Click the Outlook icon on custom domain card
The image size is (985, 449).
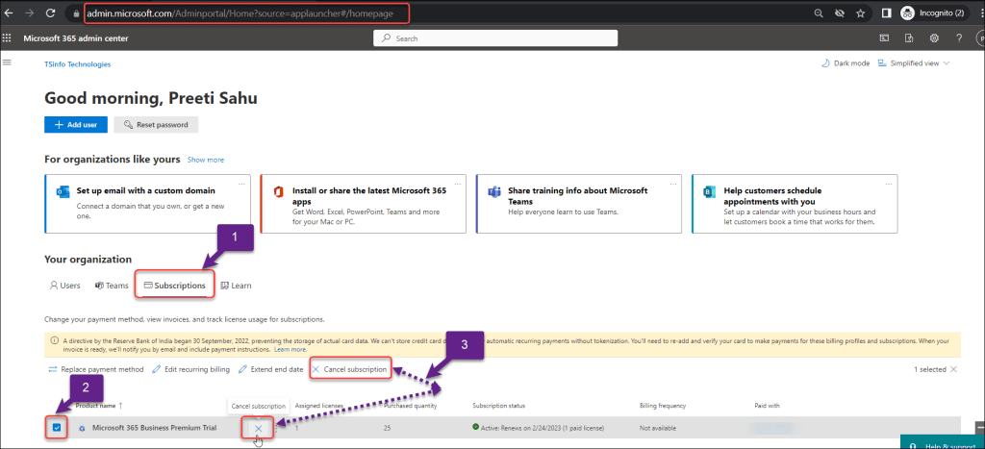coord(63,191)
